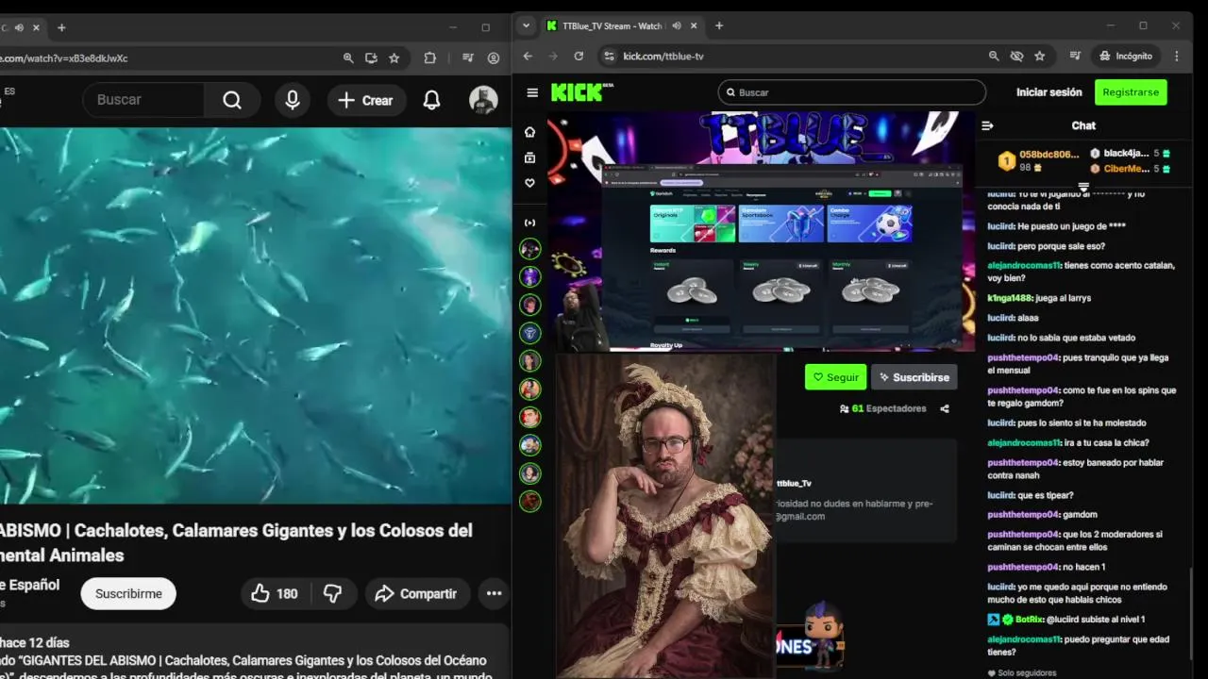Click the black4ja leaderboard entry

[x=1131, y=154]
